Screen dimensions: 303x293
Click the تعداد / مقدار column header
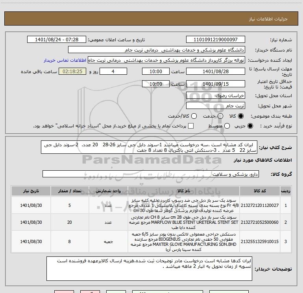tap(70, 191)
